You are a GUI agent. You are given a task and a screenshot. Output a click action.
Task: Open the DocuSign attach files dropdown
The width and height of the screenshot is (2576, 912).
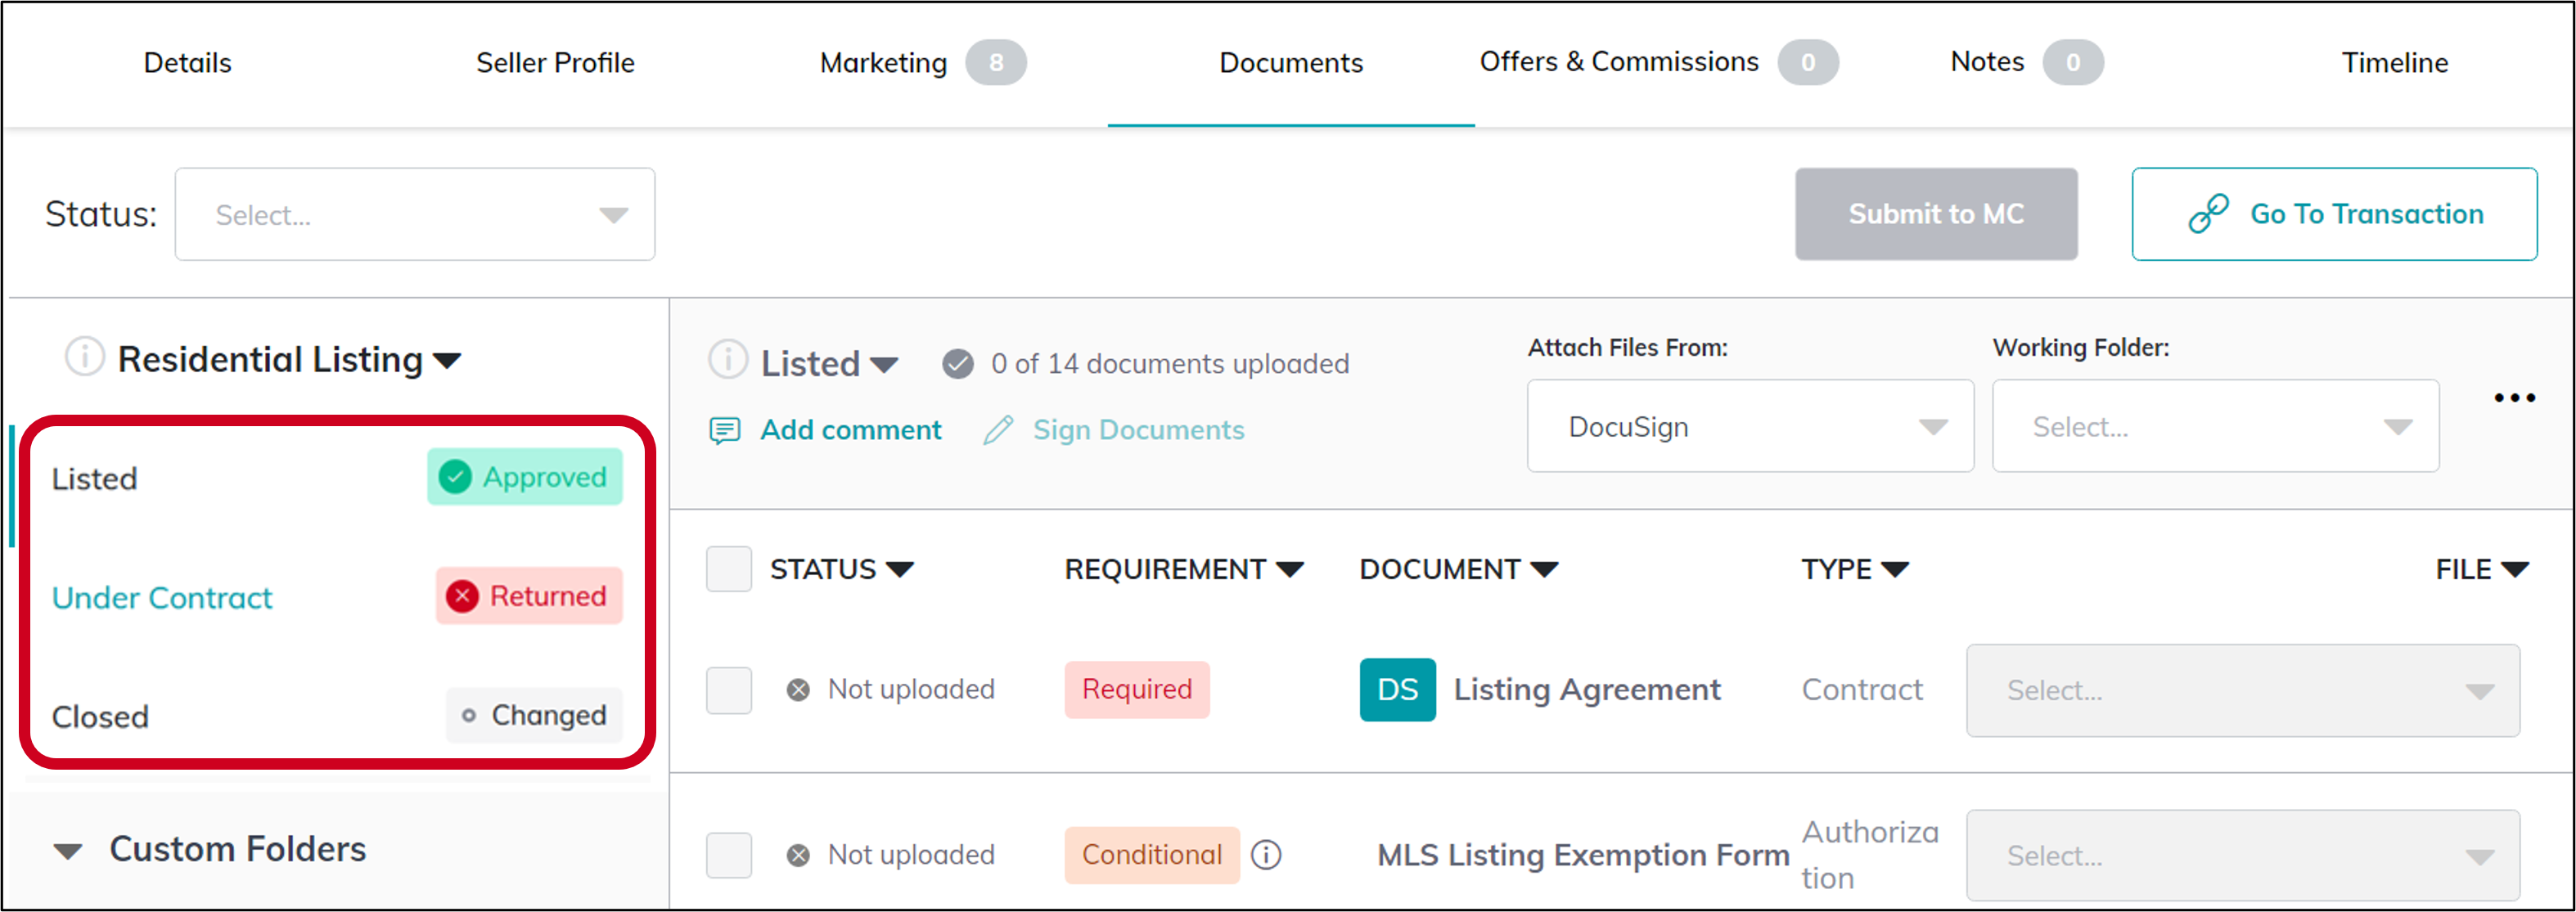[x=1749, y=426]
